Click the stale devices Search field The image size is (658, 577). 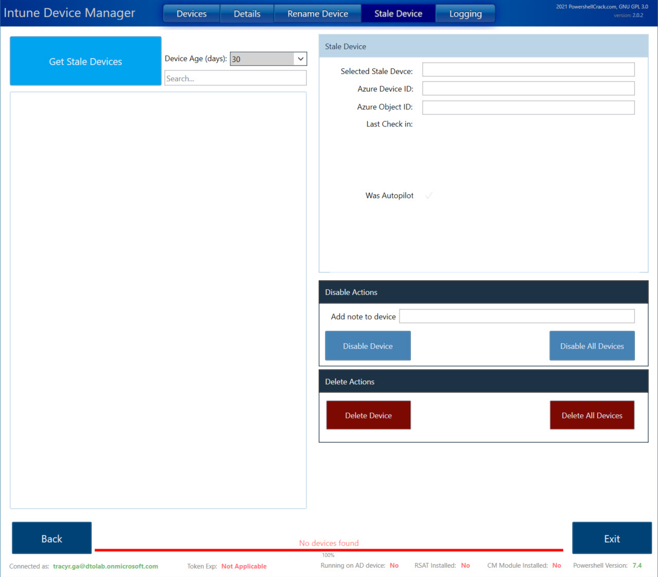(x=235, y=78)
